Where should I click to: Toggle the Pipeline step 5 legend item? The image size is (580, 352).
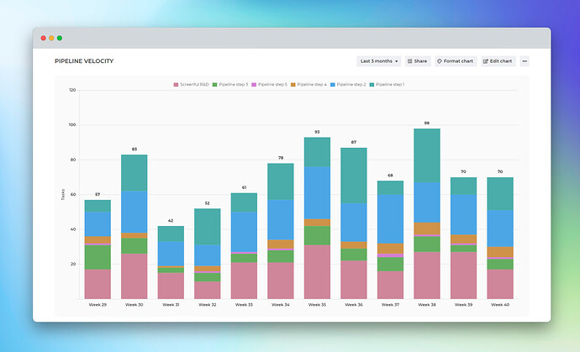(269, 85)
